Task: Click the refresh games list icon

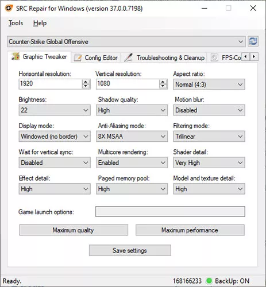Action: click(253, 41)
